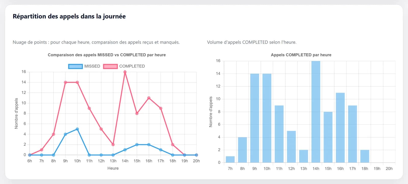Select the 17h bar in the bar chart
This screenshot has width=408, height=184.
pos(352,134)
